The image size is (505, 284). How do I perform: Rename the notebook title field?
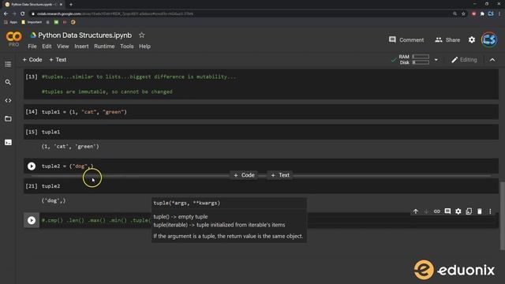[x=84, y=35]
